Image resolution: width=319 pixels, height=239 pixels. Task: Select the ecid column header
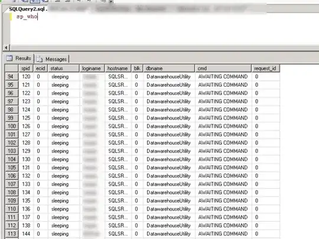coord(40,68)
